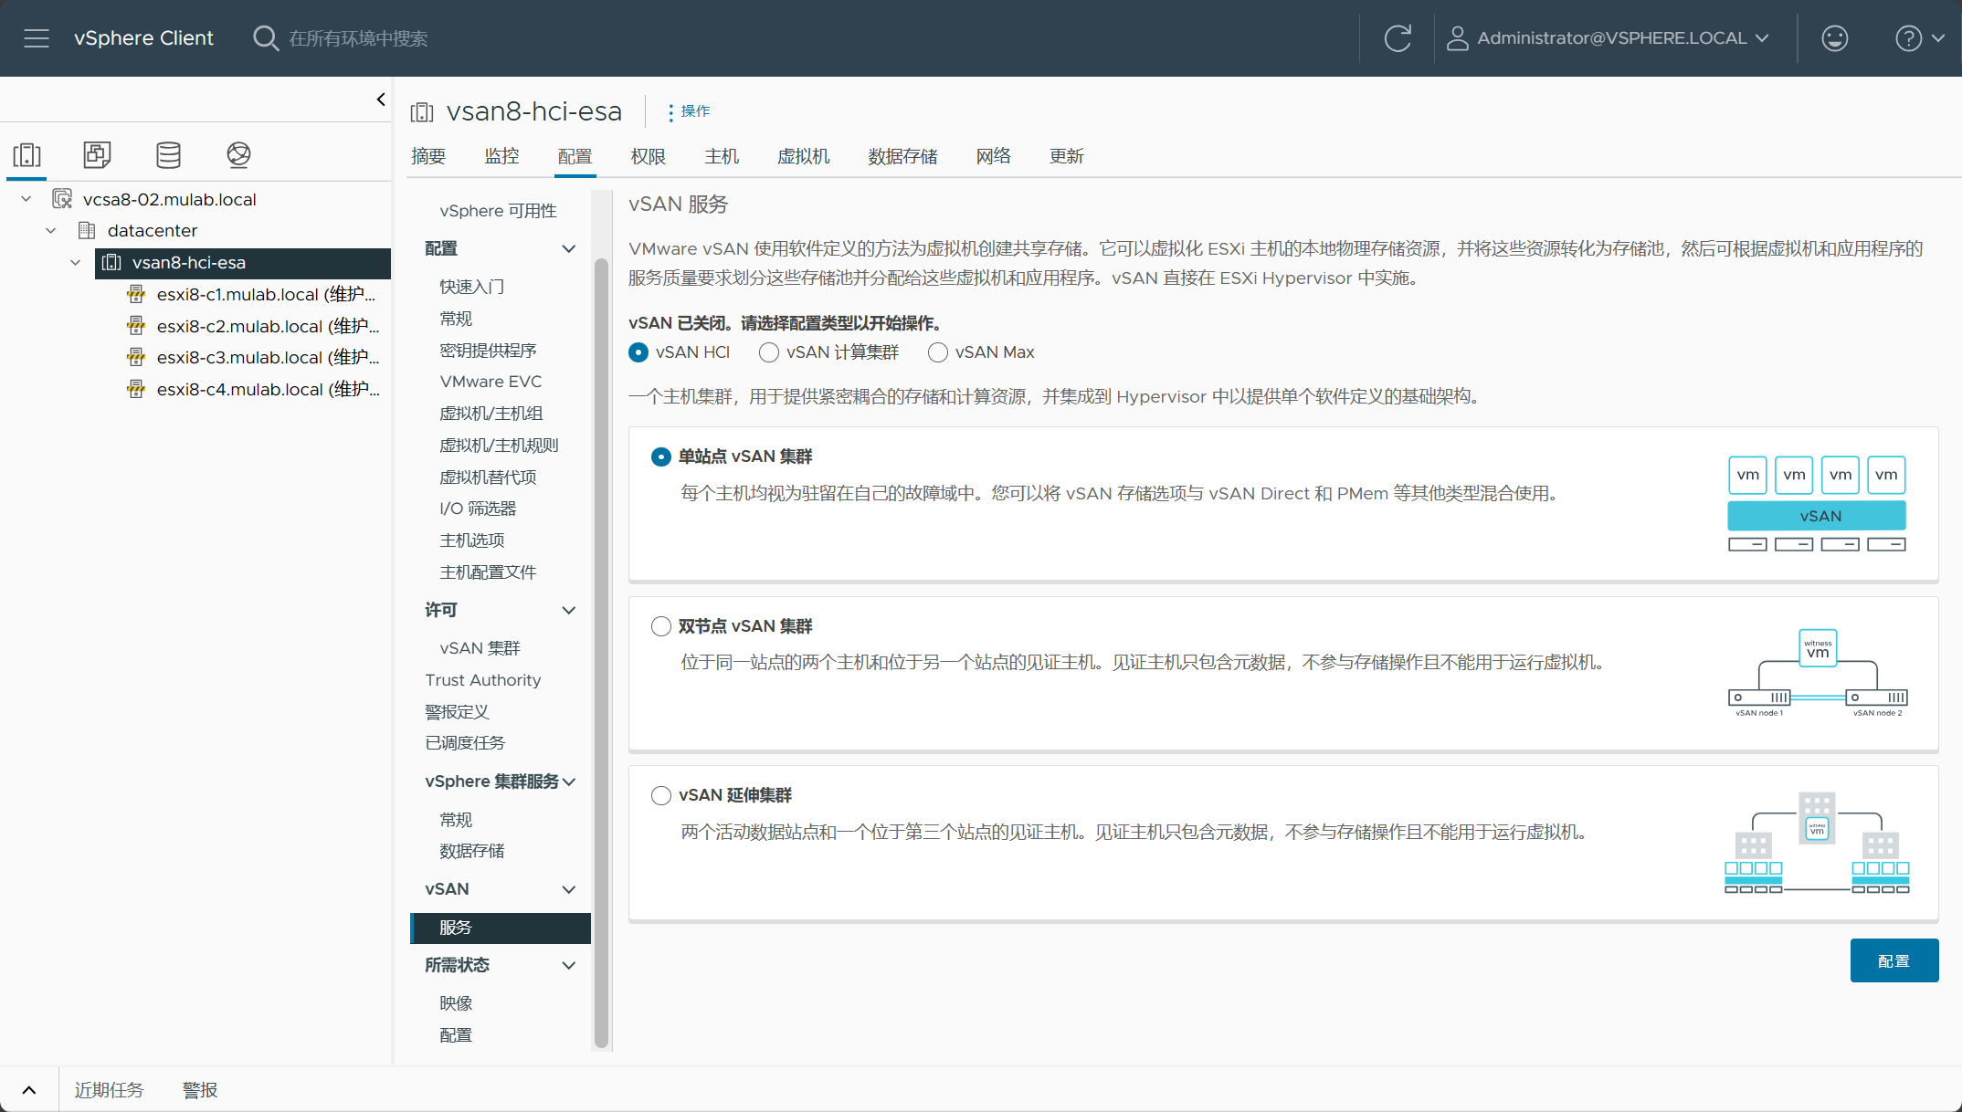Screen dimensions: 1962x1112
Task: Open the 网络 tab
Action: [994, 156]
